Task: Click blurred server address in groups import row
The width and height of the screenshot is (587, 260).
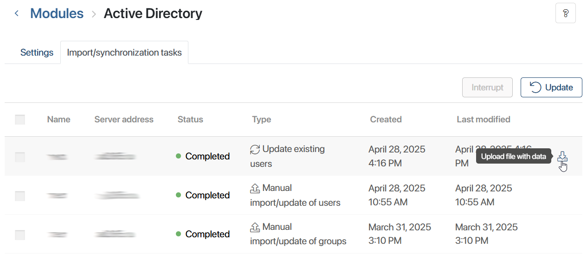Action: click(115, 235)
